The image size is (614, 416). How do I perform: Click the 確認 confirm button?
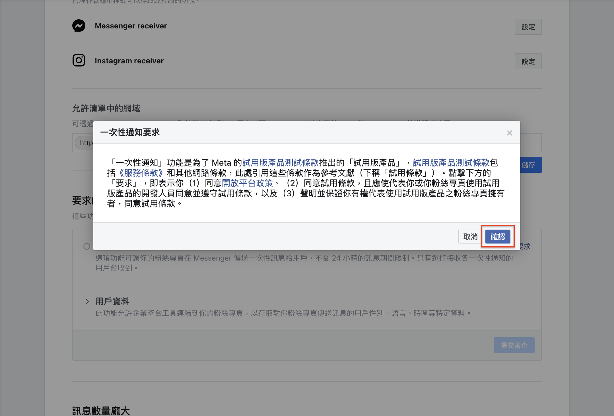pos(498,236)
